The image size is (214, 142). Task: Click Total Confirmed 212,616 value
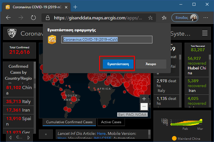(x=19, y=52)
